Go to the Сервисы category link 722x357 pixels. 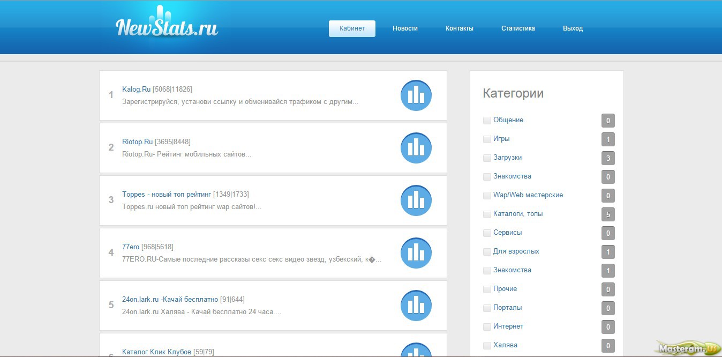(508, 233)
